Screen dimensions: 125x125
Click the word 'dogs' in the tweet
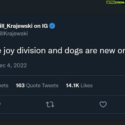point(74,51)
